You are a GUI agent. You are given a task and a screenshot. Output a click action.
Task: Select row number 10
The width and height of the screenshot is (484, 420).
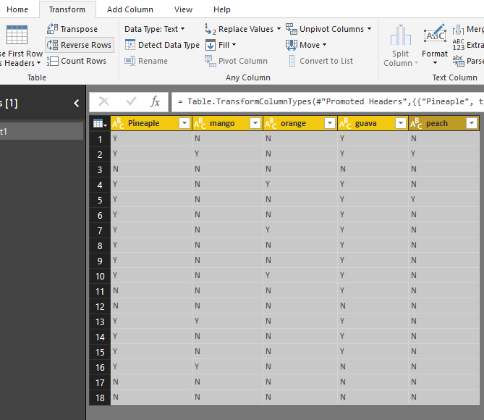(100, 277)
